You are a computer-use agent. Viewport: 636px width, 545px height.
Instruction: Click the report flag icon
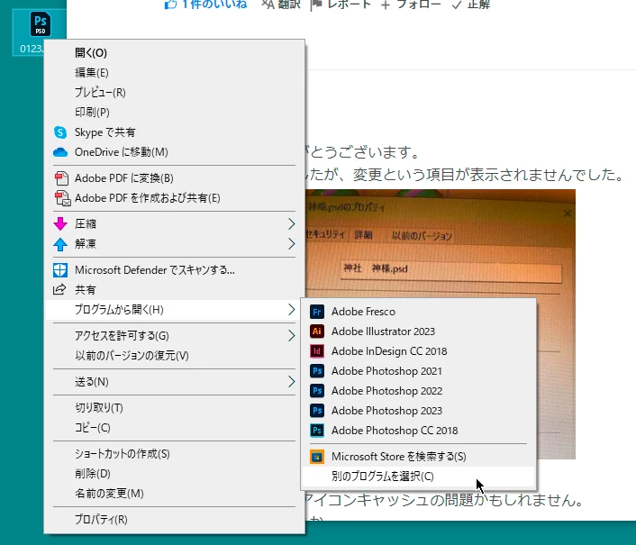(316, 5)
